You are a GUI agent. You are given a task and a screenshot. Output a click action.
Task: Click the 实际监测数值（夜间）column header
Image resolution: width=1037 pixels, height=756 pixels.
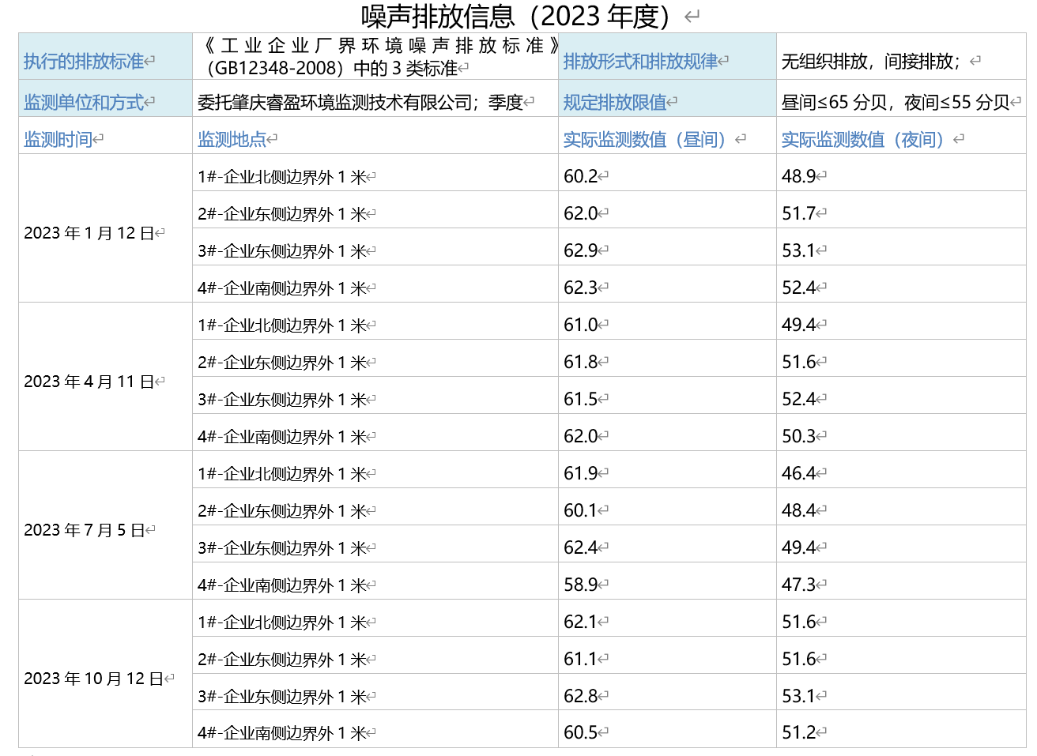tap(901, 135)
